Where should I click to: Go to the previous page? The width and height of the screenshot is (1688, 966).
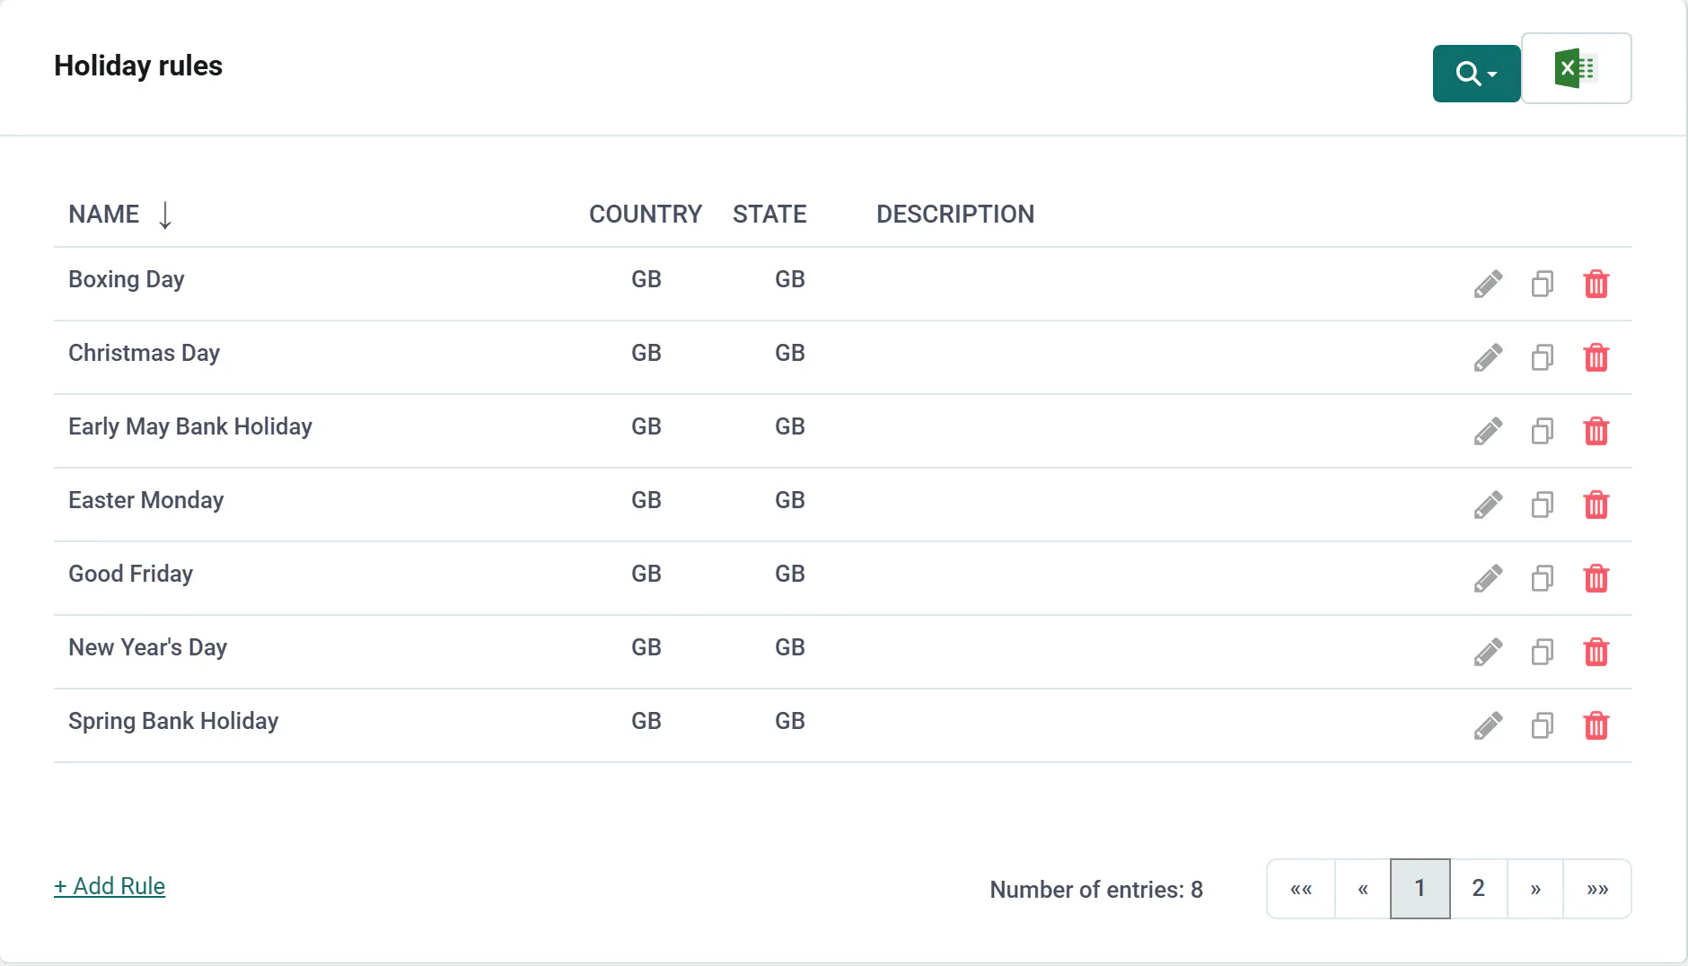tap(1363, 889)
